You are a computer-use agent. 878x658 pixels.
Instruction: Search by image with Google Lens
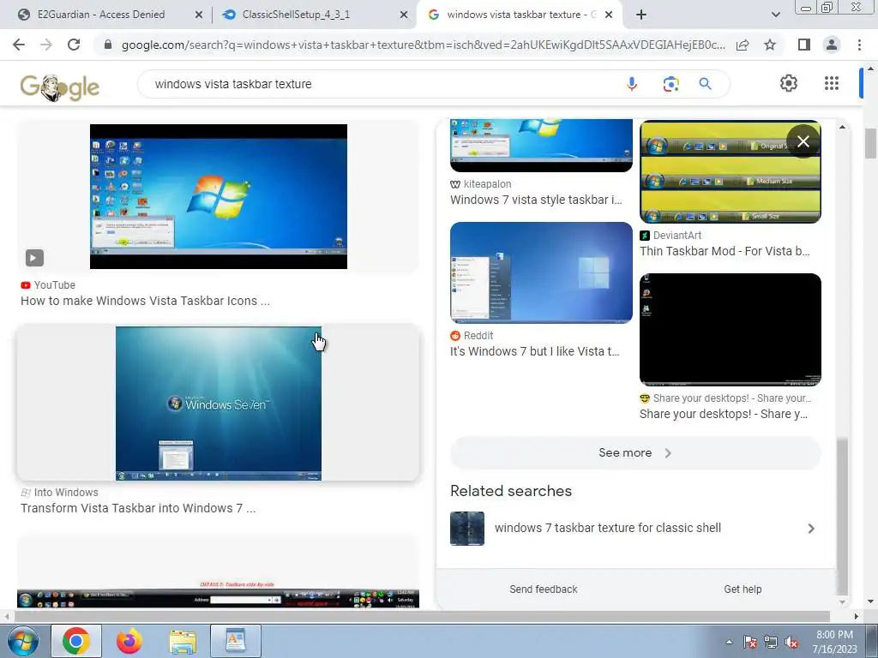(671, 84)
